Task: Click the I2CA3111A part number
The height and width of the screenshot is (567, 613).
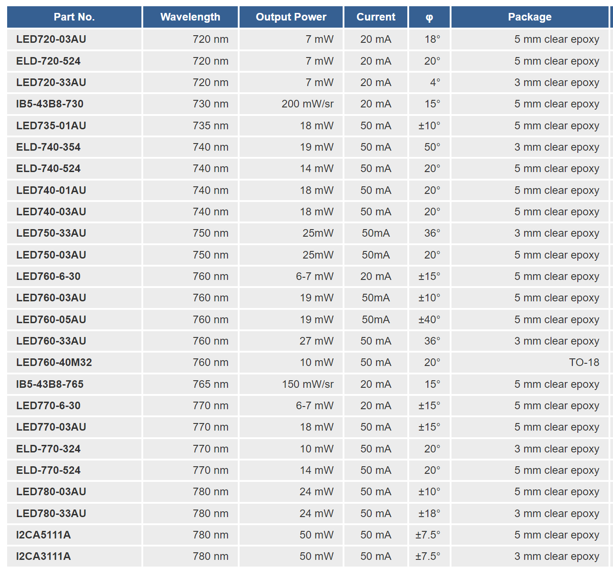Action: [43, 556]
